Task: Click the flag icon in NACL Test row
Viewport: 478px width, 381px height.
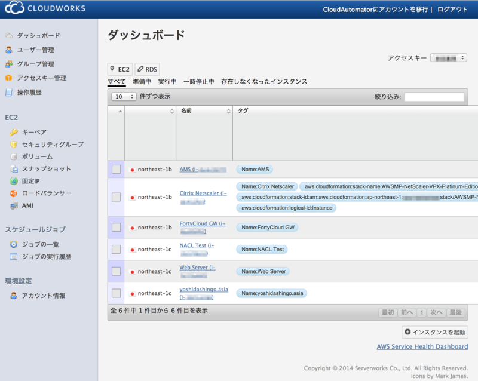Action: [132, 250]
